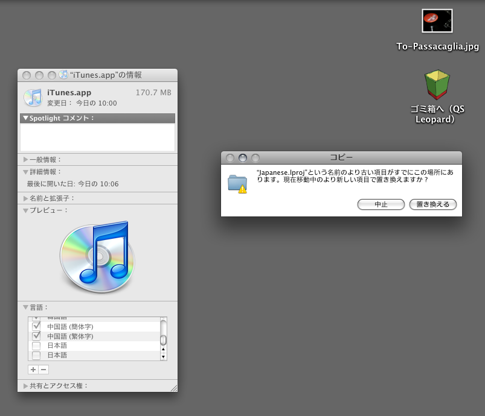This screenshot has height=416, width=485.
Task: Click 中止 button in copy dialog
Action: click(x=381, y=204)
